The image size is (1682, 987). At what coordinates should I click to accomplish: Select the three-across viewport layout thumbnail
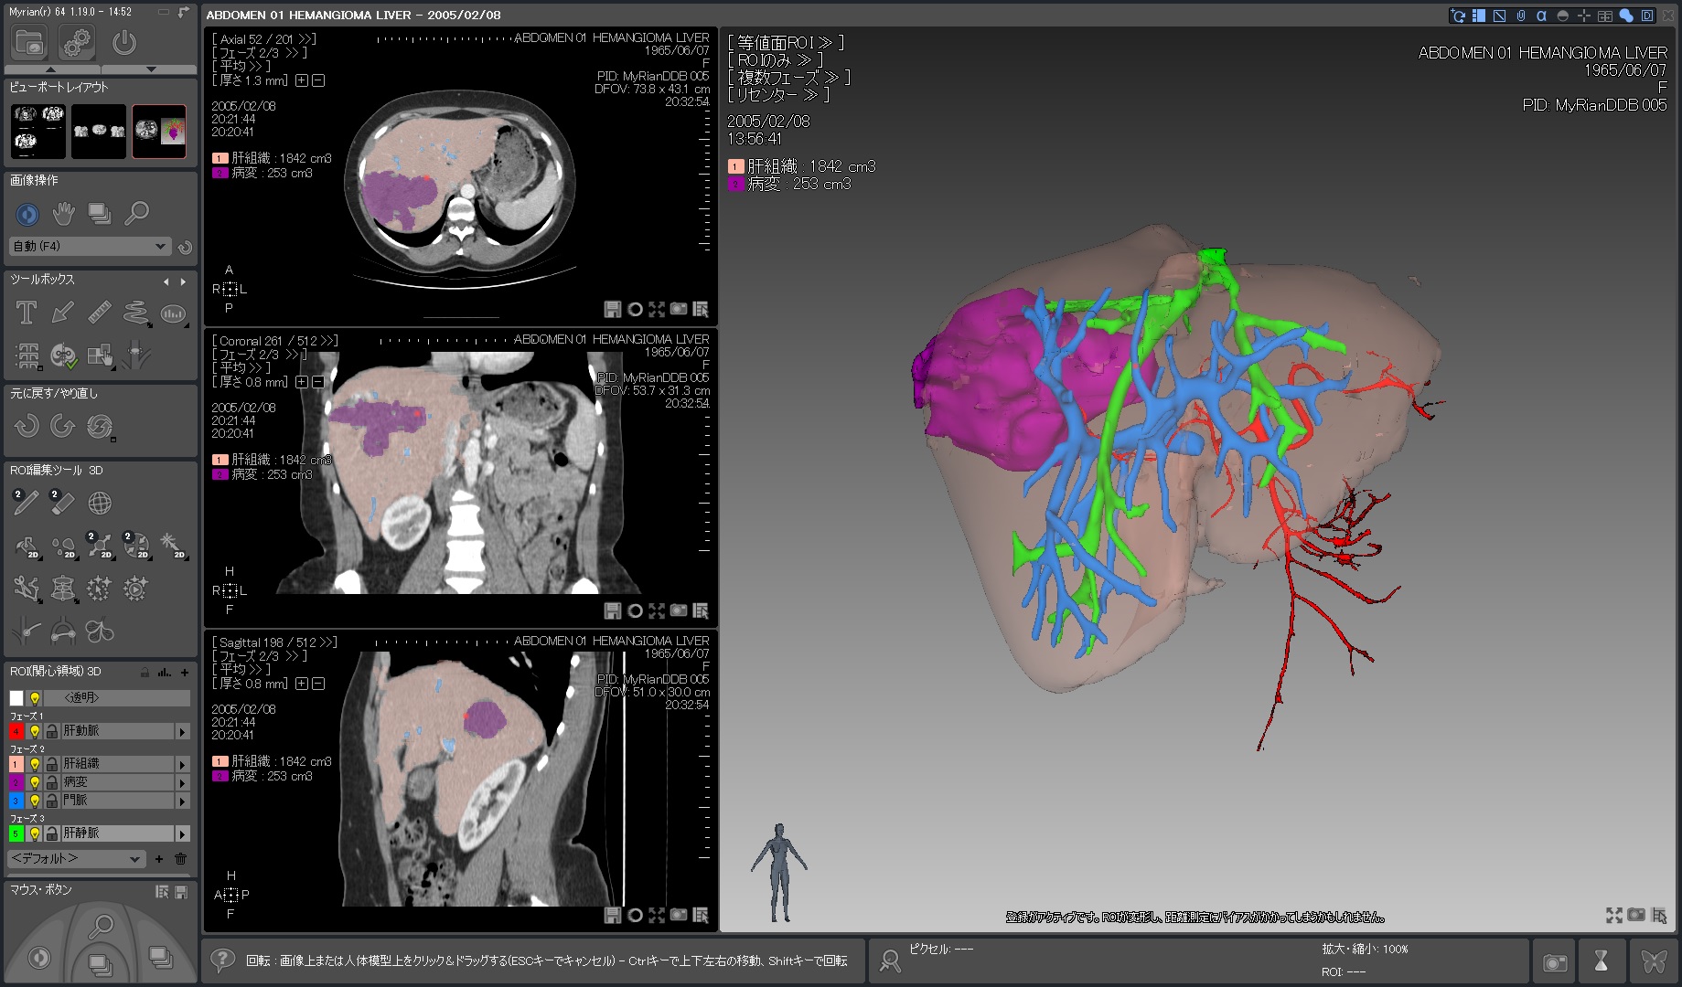point(99,132)
